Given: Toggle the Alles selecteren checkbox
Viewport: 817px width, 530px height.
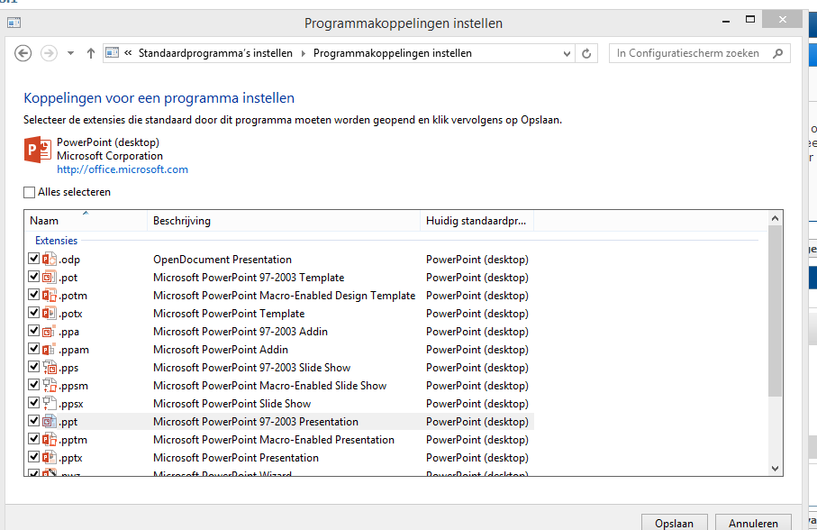Looking at the screenshot, I should [29, 192].
